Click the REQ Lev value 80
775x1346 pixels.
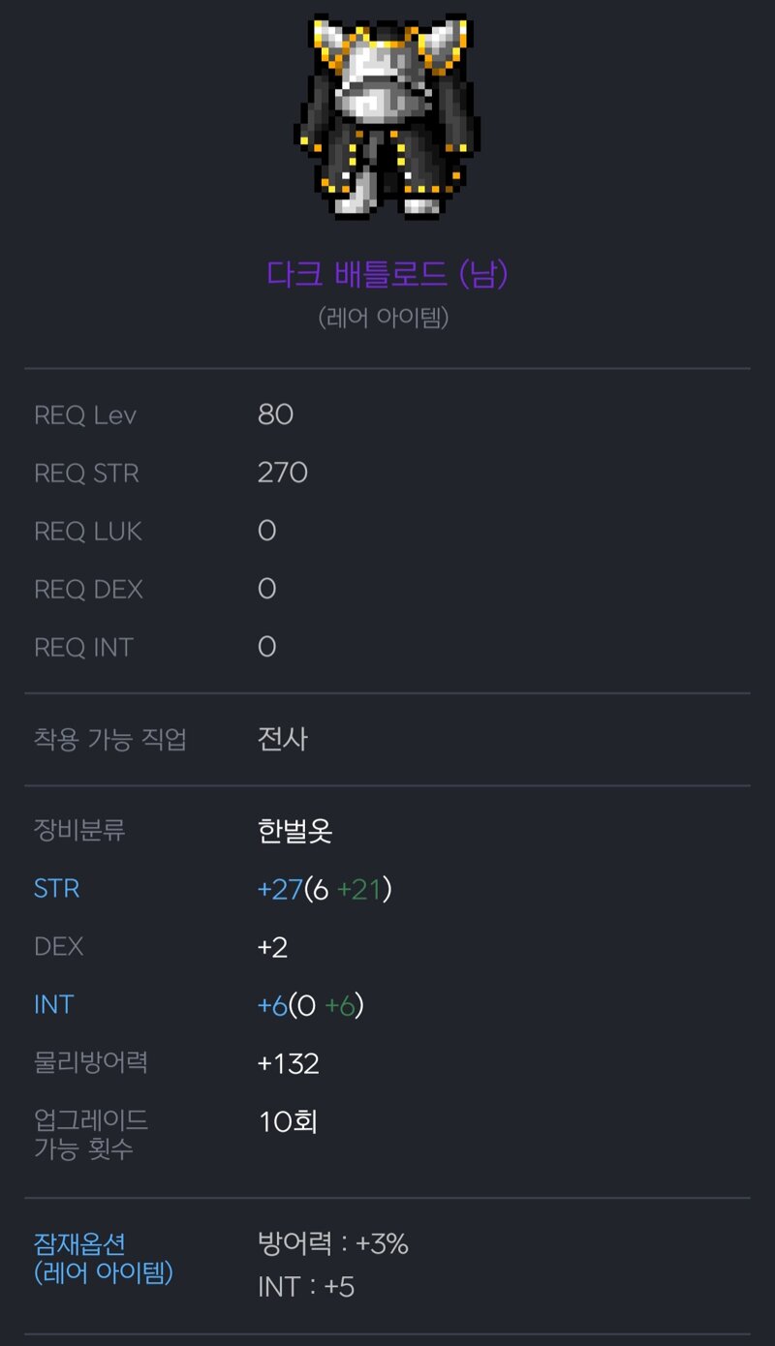[x=275, y=414]
